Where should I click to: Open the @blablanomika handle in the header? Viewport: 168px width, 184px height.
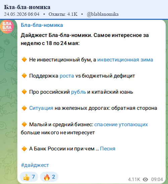(103, 14)
